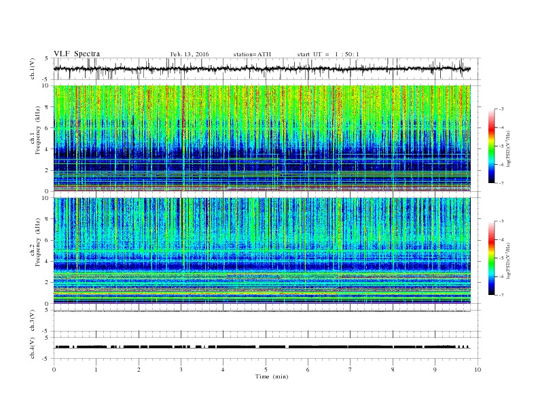Screen dimensions: 538x415
Task: Click time axis tick label "9"
Action: 435,370
